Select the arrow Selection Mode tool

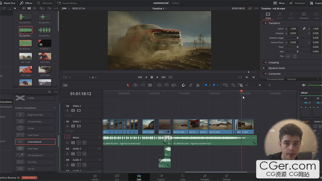coord(128,85)
